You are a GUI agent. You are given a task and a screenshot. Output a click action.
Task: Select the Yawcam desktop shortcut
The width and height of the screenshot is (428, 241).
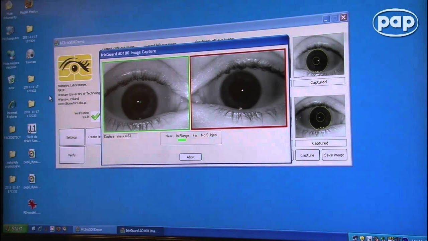[30, 56]
